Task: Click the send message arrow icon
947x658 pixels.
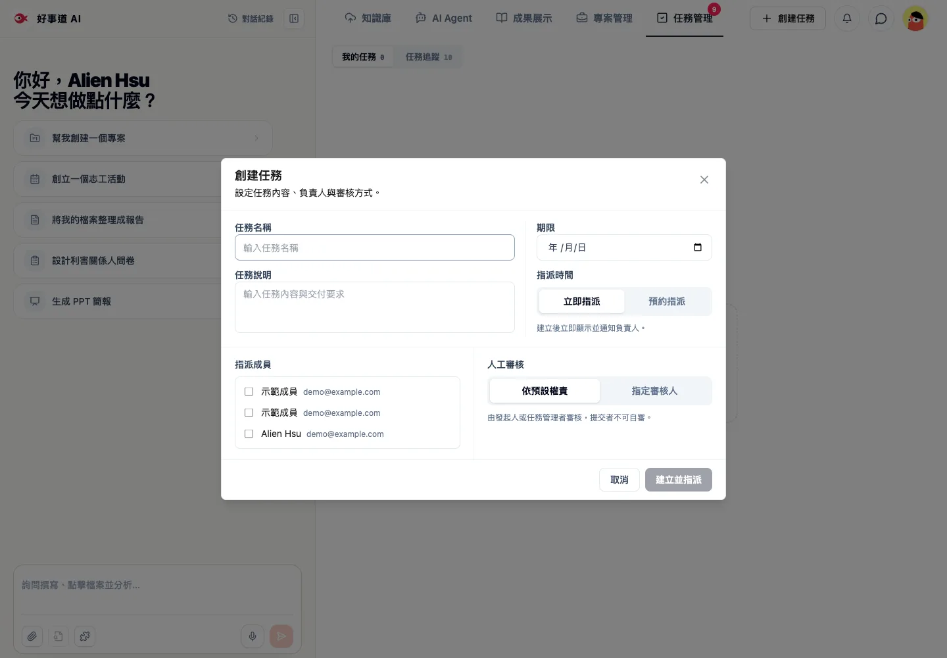Action: (281, 636)
